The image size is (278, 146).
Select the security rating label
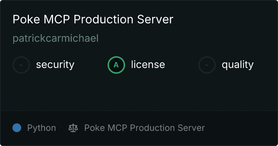(x=55, y=65)
